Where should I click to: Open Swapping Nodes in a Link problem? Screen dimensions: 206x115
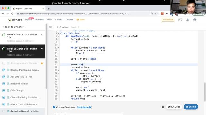point(24,111)
